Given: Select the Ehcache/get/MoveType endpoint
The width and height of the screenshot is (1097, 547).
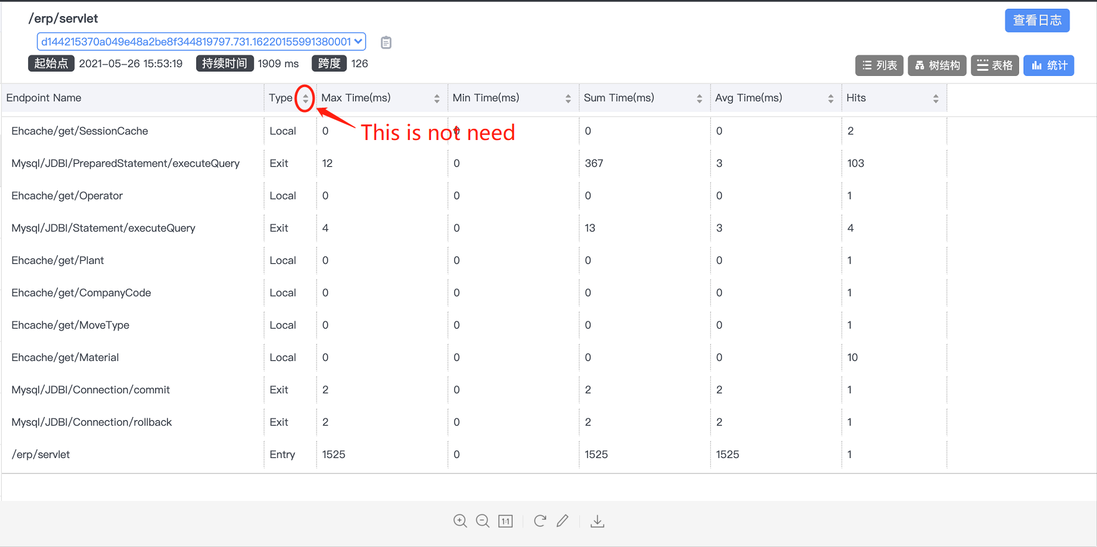Looking at the screenshot, I should tap(70, 325).
